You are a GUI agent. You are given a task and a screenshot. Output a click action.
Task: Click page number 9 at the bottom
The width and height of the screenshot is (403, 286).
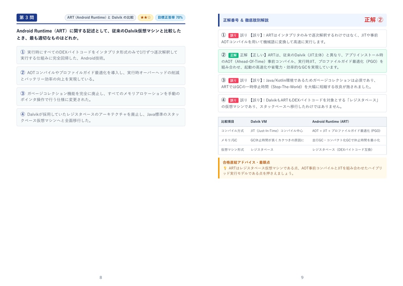point(302,277)
